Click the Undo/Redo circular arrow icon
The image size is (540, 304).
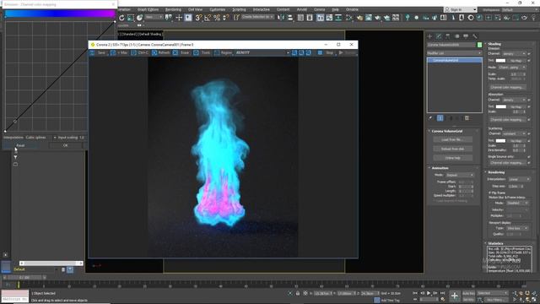coord(121,18)
